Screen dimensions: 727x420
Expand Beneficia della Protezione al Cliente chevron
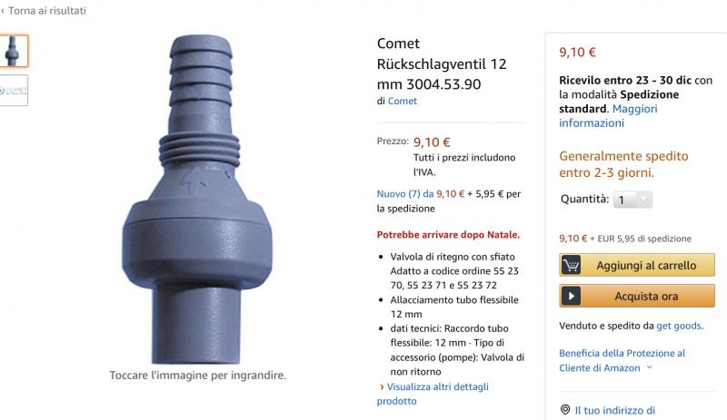pos(649,368)
